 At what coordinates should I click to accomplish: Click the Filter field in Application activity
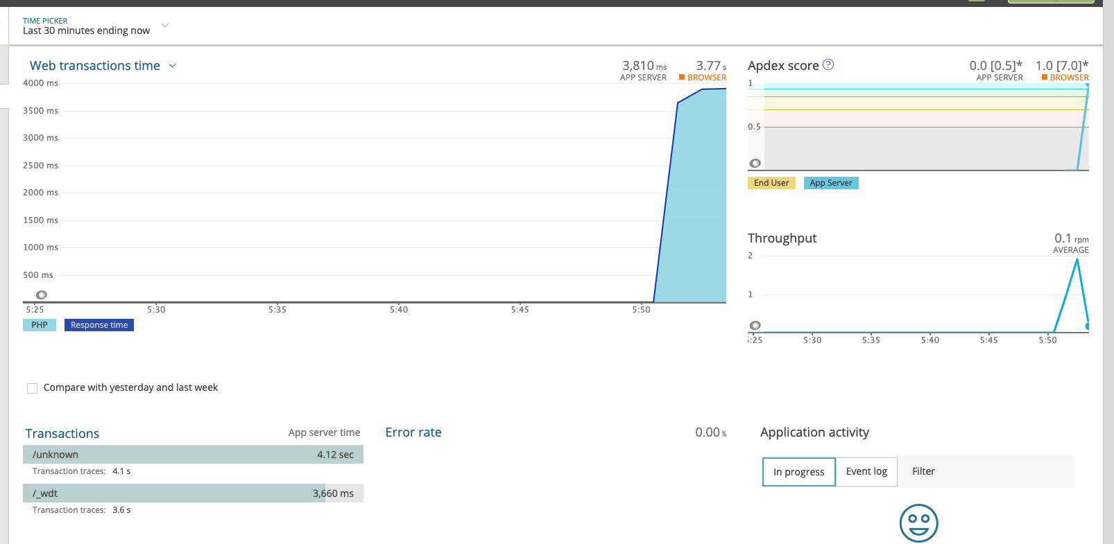click(x=985, y=471)
